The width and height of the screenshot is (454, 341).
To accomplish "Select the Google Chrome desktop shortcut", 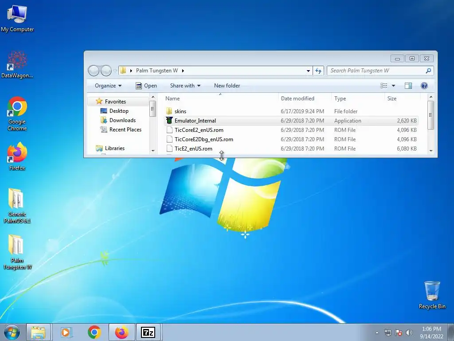I will click(17, 114).
